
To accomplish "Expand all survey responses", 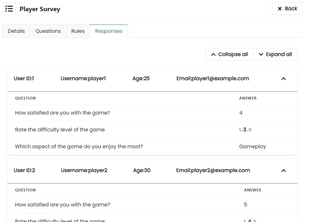I will click(275, 54).
